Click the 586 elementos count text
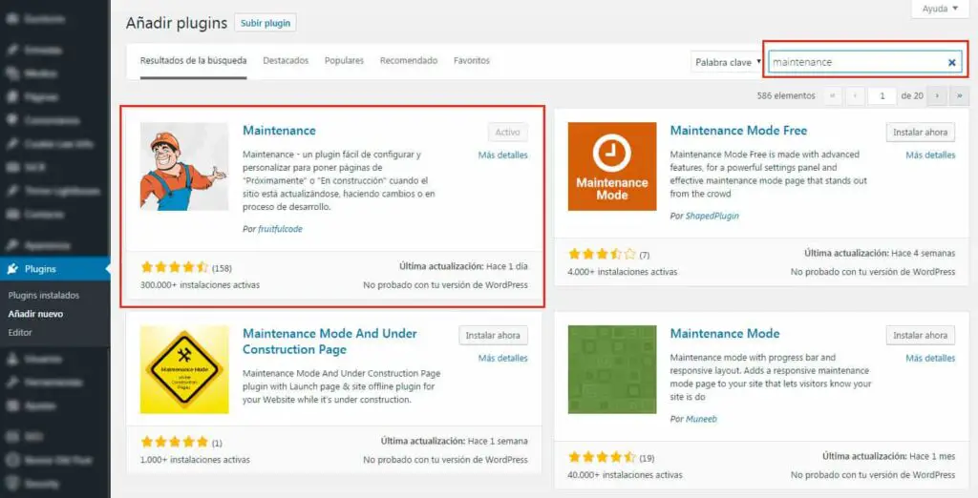Viewport: 978px width, 498px height. point(786,96)
